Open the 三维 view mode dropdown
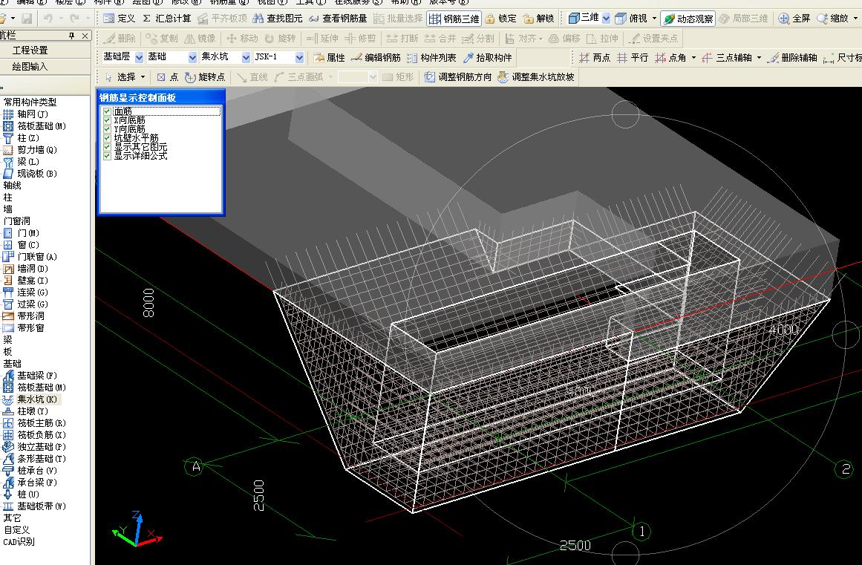Image resolution: width=862 pixels, height=565 pixels. coord(606,18)
